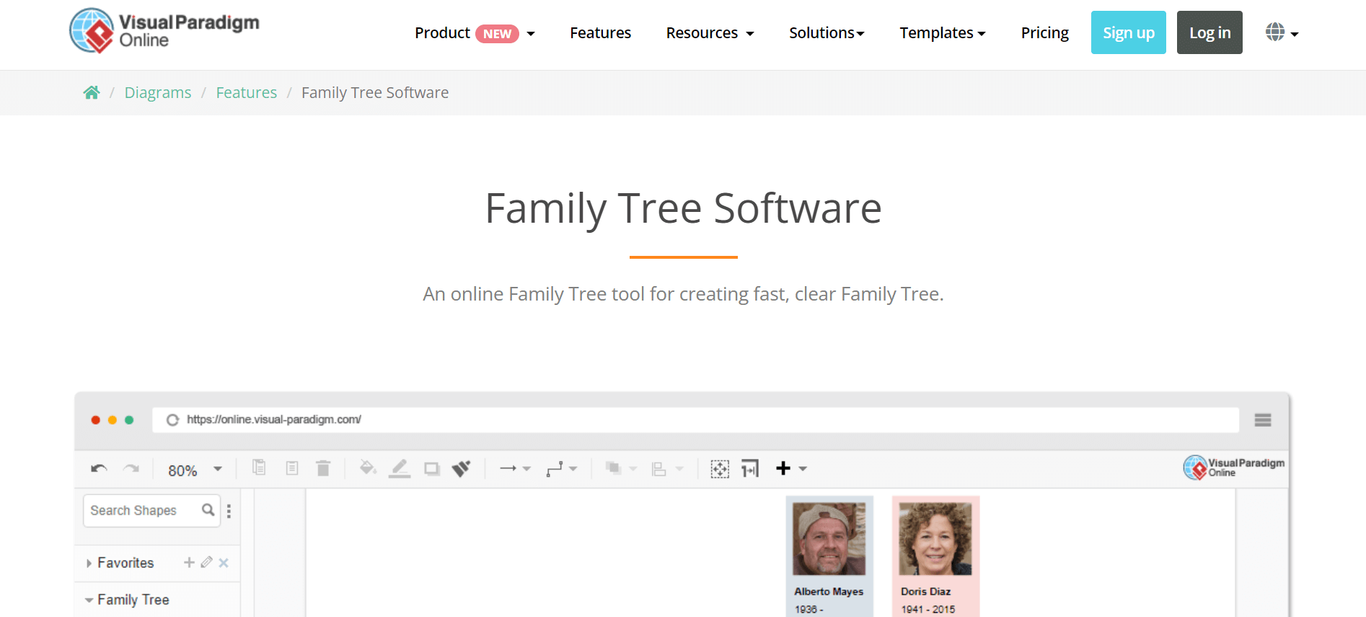The image size is (1366, 617).
Task: Select the Line Color pencil tool
Action: [x=400, y=469]
